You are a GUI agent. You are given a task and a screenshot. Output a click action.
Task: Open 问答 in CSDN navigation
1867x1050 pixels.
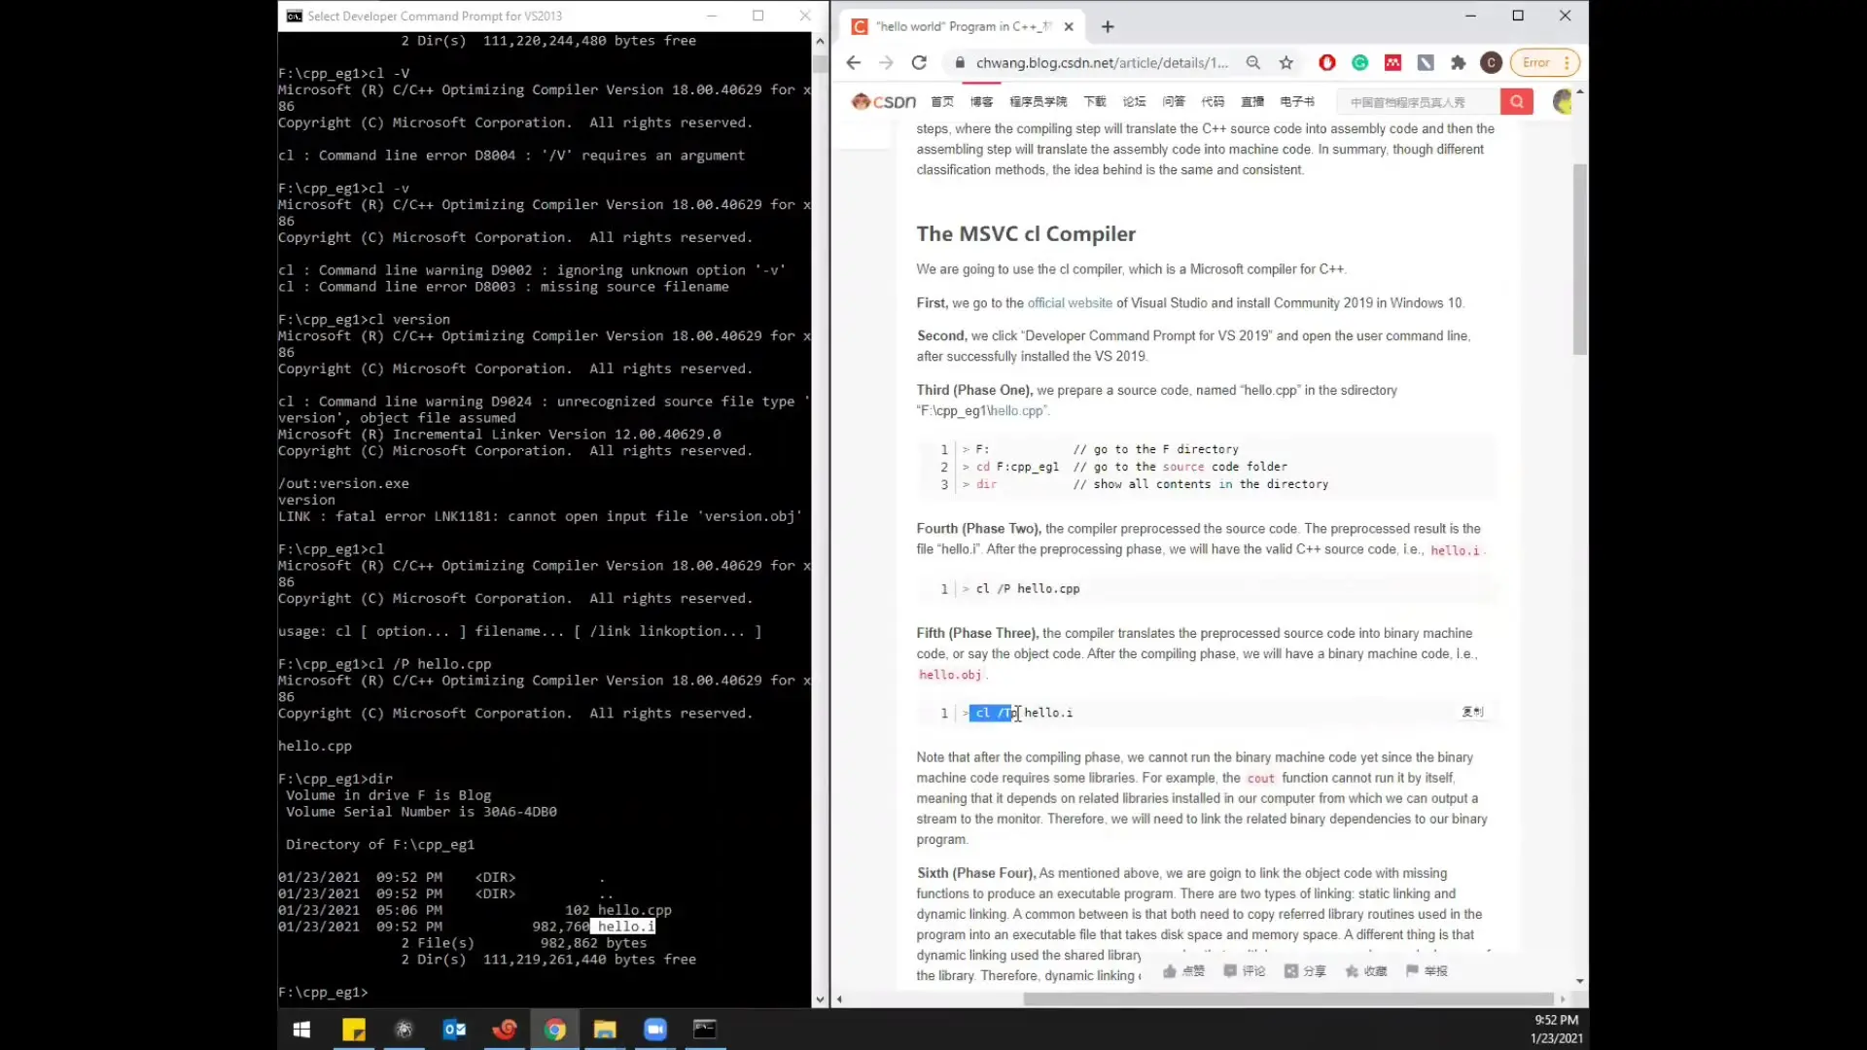click(1174, 102)
